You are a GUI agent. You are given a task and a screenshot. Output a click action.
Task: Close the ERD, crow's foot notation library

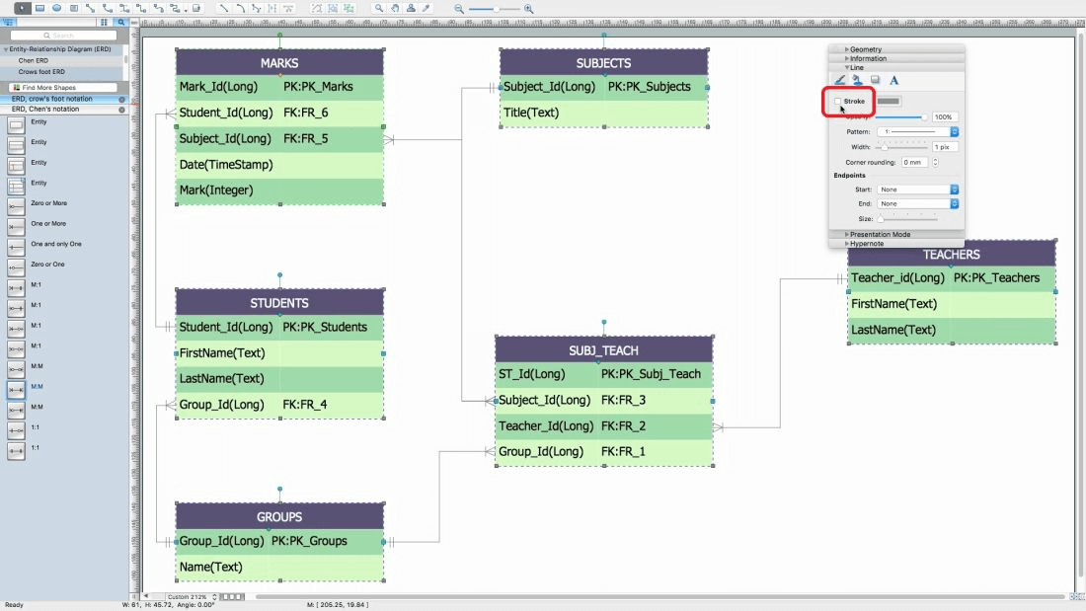pos(121,100)
